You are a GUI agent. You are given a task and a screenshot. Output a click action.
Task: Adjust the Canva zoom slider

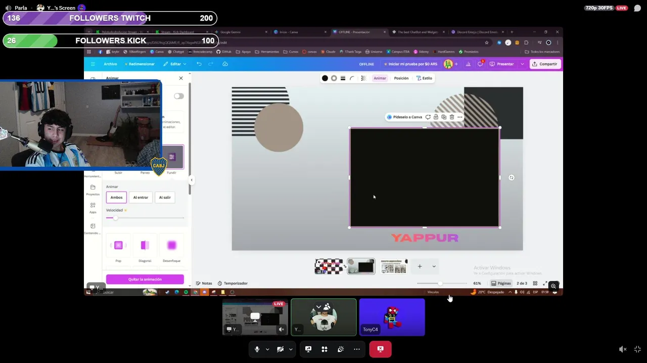click(x=441, y=283)
